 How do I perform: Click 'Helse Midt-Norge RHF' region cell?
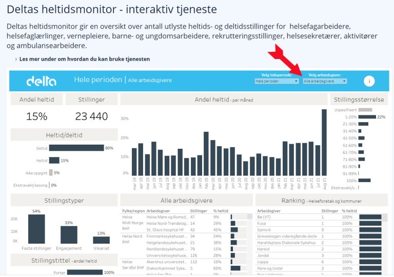[x=132, y=223]
